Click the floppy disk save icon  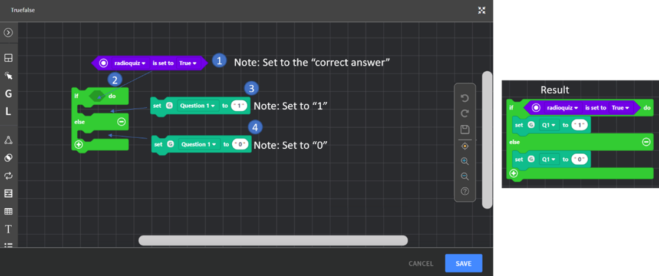(x=464, y=129)
